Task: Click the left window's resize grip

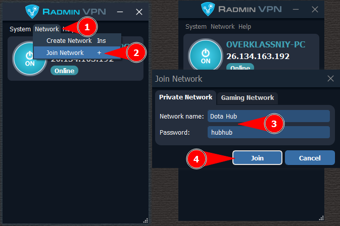Action: (x=145, y=220)
